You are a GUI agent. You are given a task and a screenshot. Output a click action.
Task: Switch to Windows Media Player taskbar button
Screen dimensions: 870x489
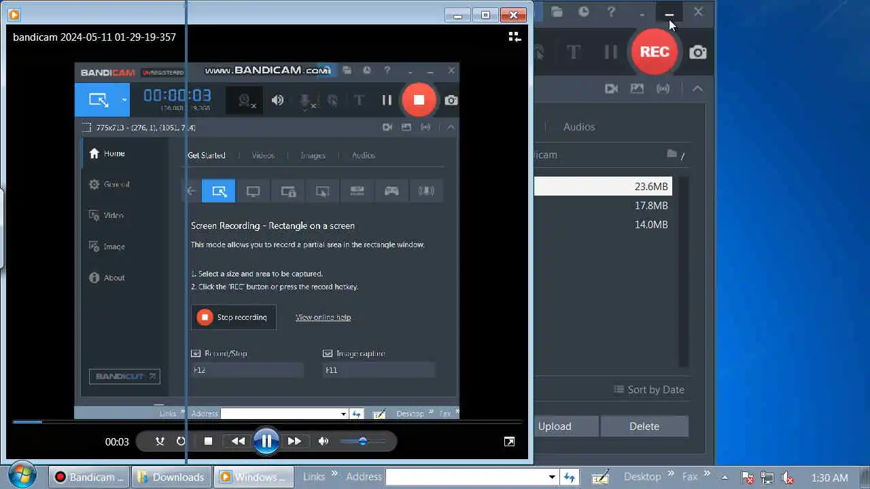point(254,477)
